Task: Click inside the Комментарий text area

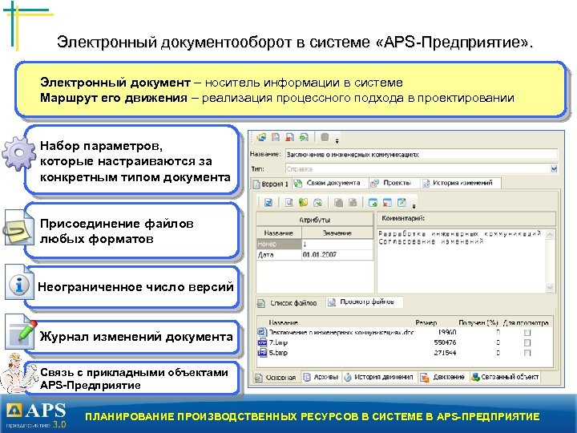Action: 461,261
